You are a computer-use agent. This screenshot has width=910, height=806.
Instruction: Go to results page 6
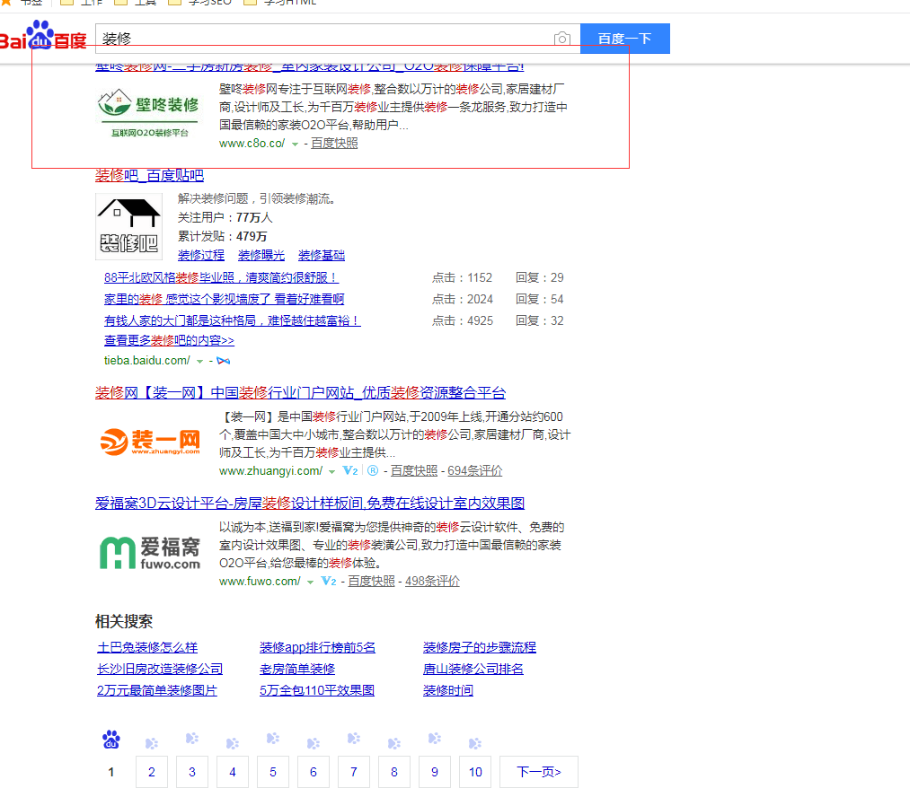[314, 772]
